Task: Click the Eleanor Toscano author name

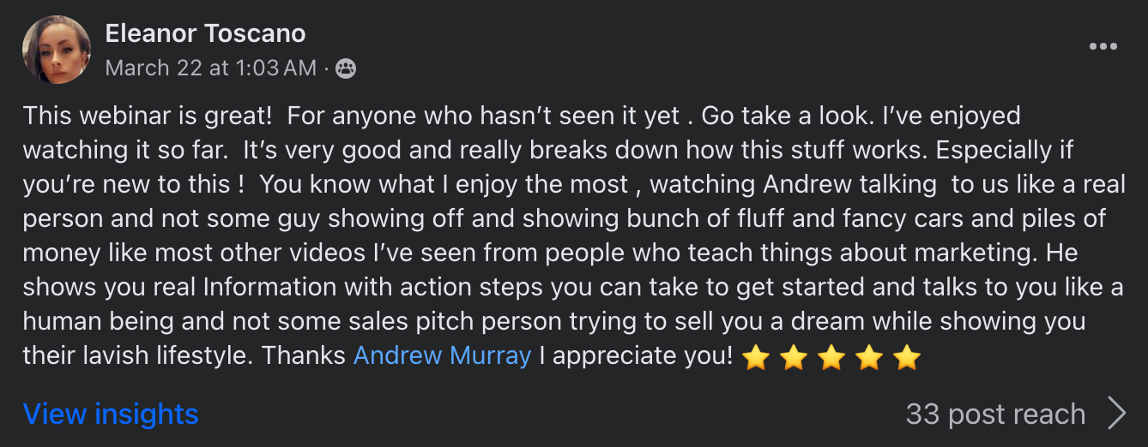Action: click(x=205, y=33)
